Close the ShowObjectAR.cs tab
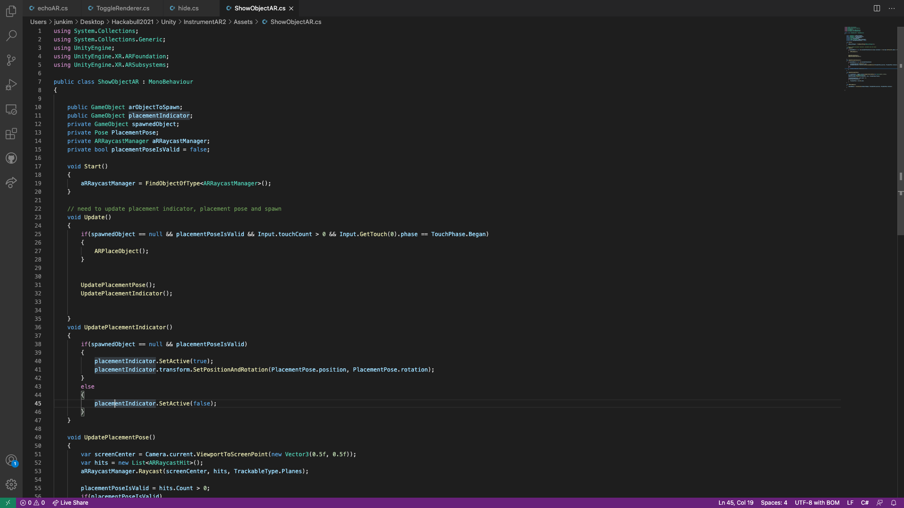Screen dimensions: 904x508 tap(291, 8)
